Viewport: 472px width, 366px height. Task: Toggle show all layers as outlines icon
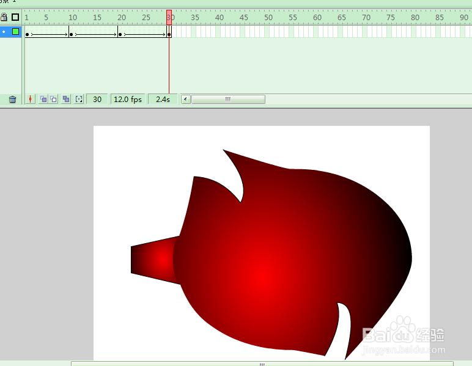15,17
